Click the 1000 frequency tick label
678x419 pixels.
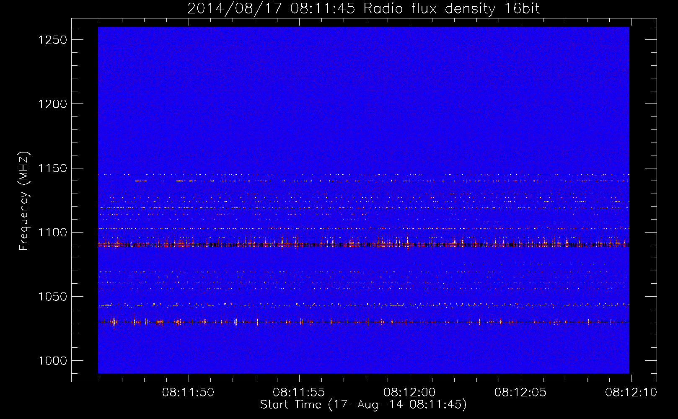53,361
